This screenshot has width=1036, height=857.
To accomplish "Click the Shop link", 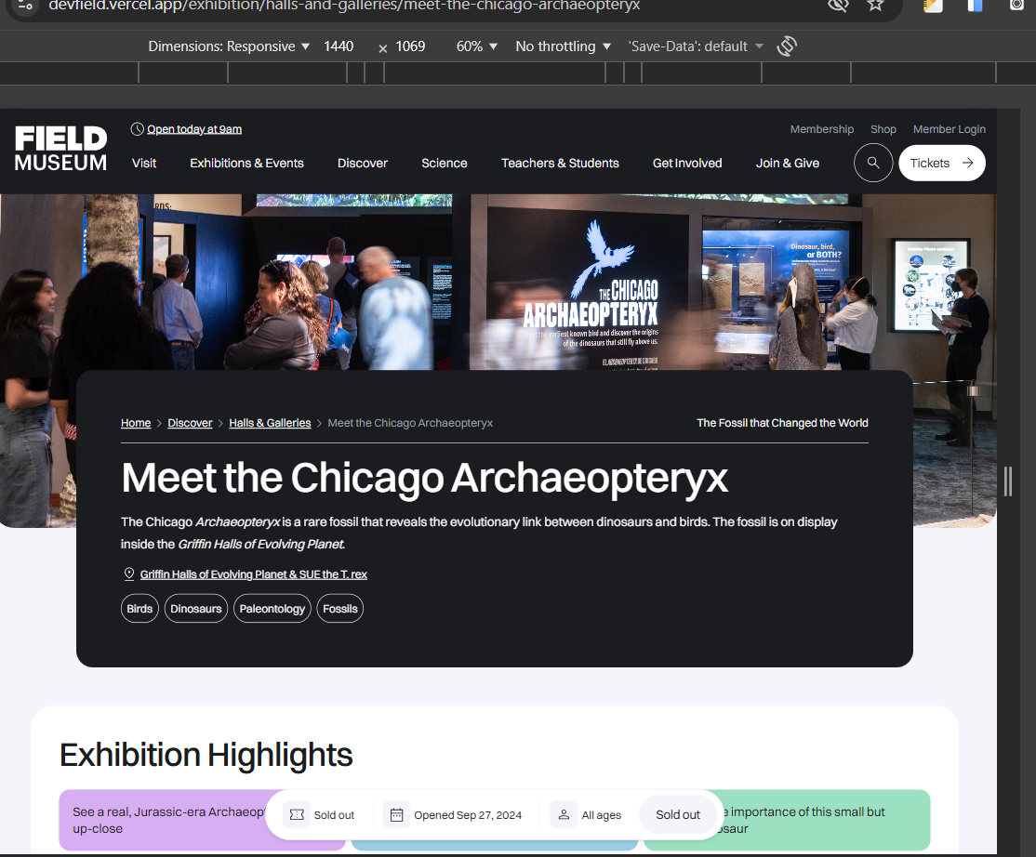I will [x=883, y=129].
